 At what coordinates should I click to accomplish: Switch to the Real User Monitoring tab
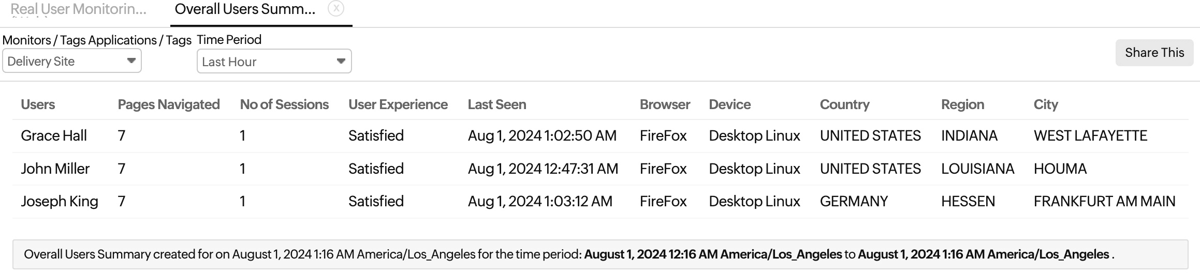click(x=78, y=9)
